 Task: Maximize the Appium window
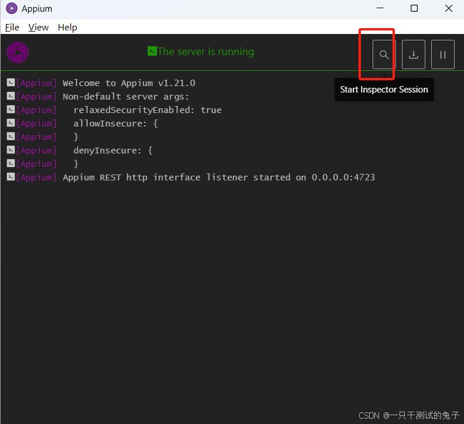click(414, 8)
